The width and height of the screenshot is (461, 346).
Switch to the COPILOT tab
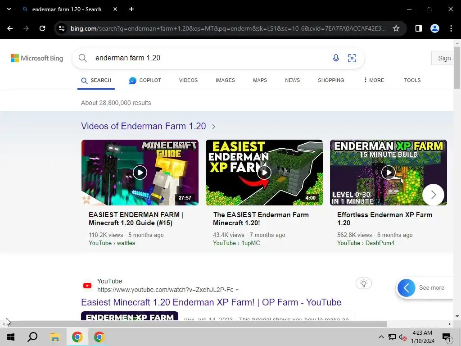tap(145, 80)
